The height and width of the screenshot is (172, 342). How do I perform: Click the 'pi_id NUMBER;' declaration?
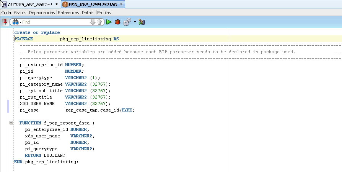(x=52, y=71)
